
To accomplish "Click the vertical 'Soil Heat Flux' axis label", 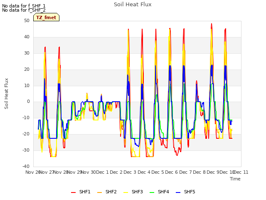I will point(6,93).
